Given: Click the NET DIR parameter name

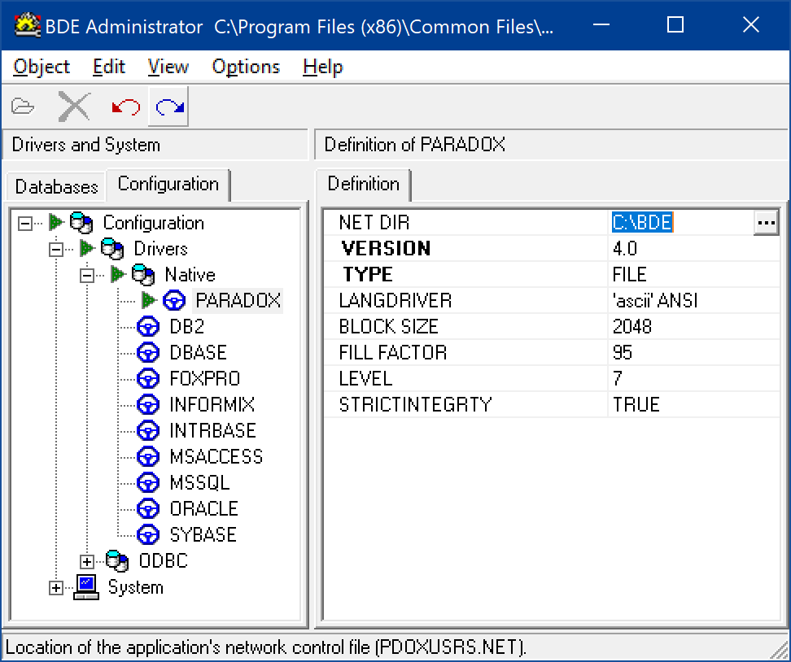Looking at the screenshot, I should pos(374,222).
